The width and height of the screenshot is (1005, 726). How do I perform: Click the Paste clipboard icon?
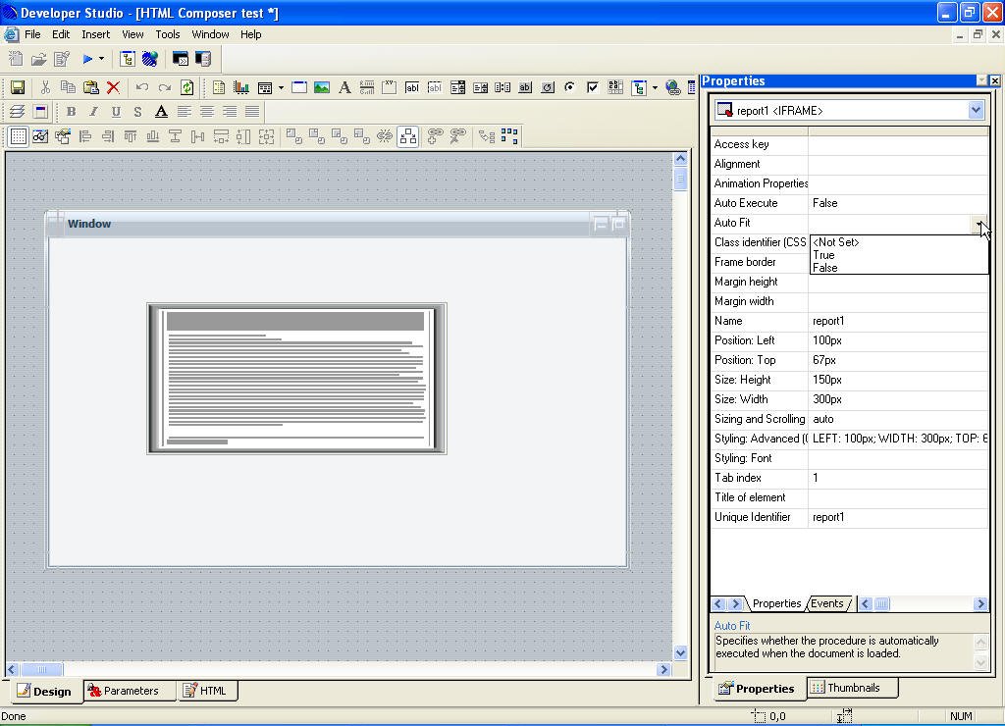[90, 87]
